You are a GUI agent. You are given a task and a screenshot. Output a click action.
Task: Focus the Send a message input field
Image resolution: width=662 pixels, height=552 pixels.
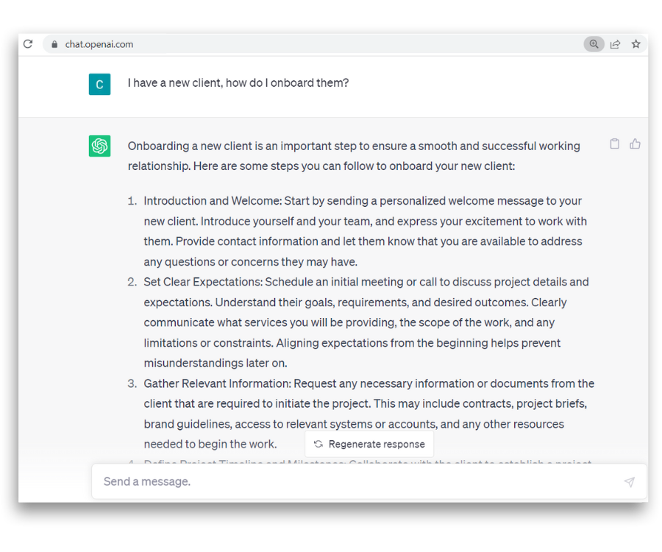[x=369, y=481]
